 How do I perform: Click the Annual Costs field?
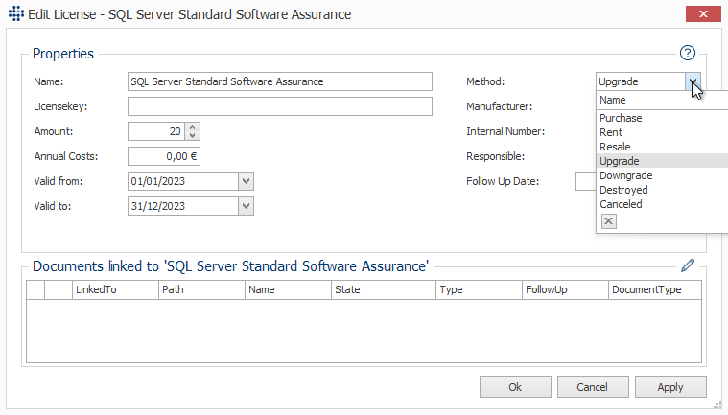[164, 156]
